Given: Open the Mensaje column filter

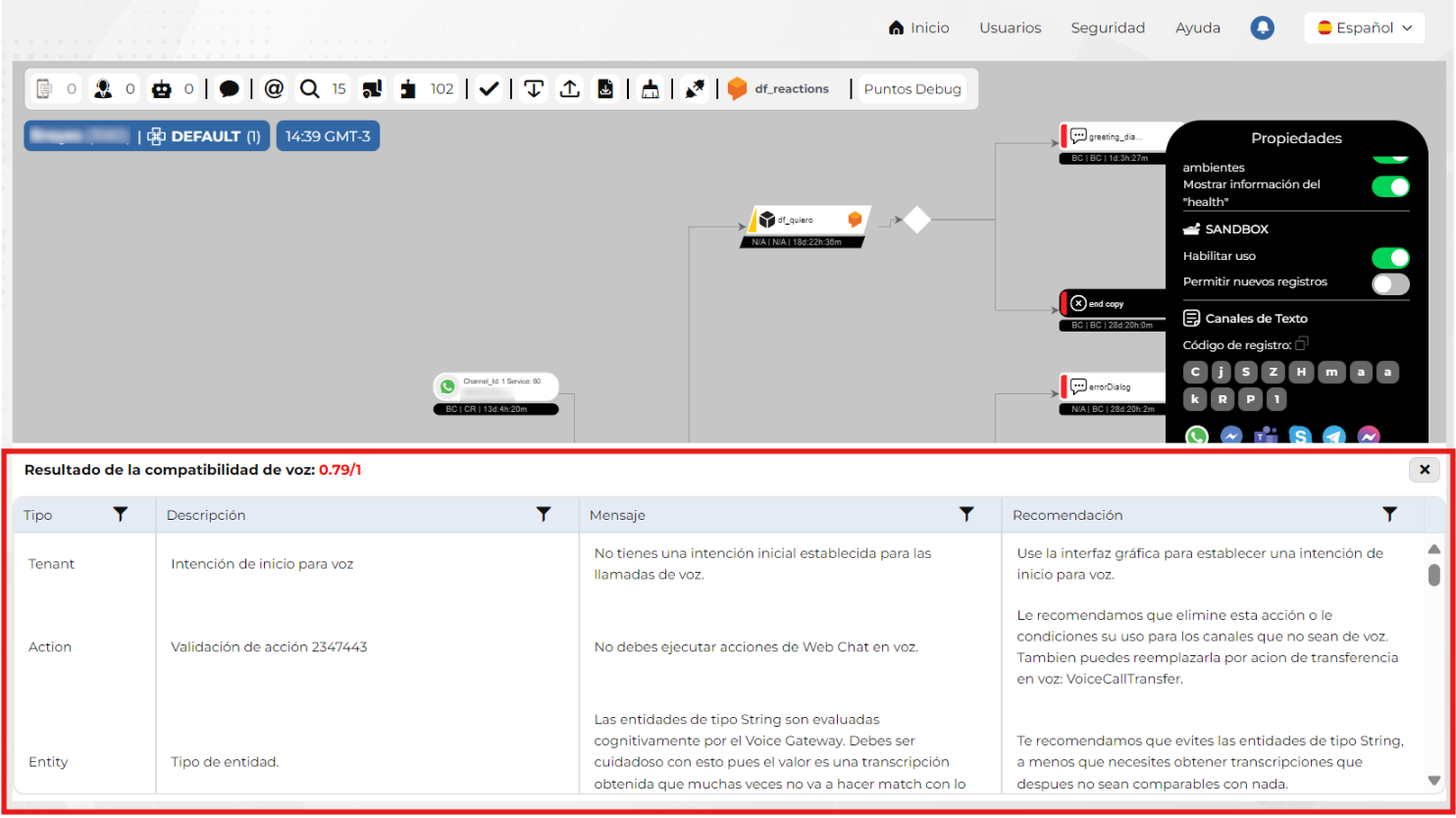Looking at the screenshot, I should point(966,514).
